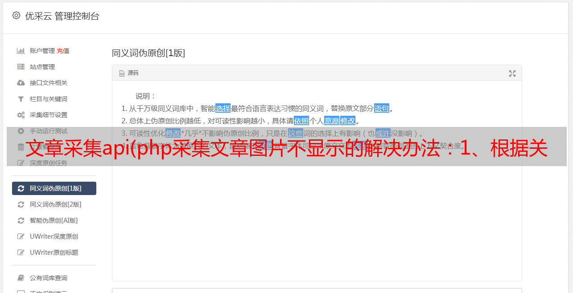
Task: Open 公有词库查询 book icon
Action: [21, 278]
